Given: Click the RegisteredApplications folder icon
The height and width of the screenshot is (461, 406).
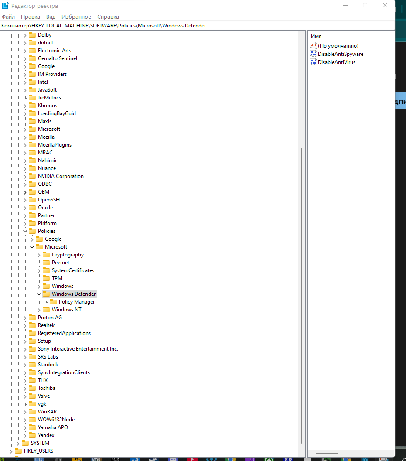Looking at the screenshot, I should (32, 333).
